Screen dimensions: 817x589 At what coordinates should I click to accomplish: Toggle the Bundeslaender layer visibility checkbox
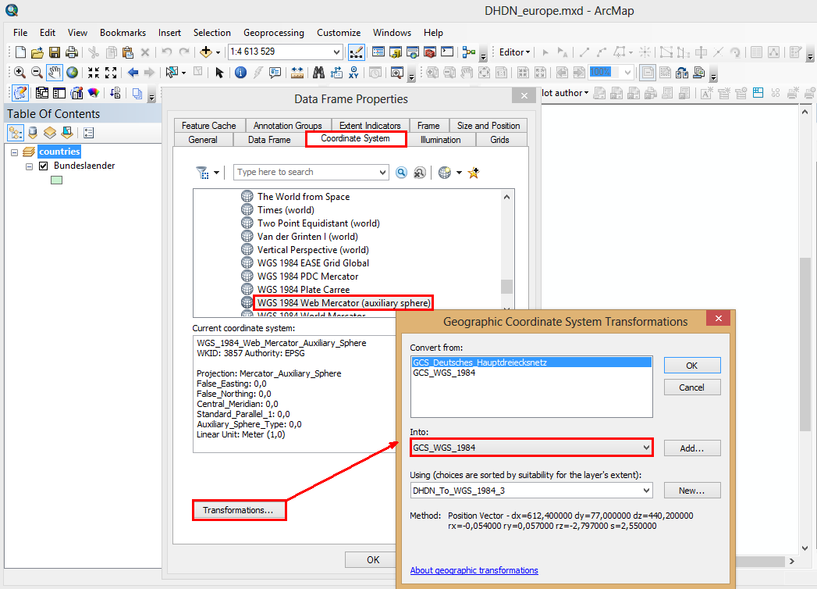pyautogui.click(x=43, y=165)
